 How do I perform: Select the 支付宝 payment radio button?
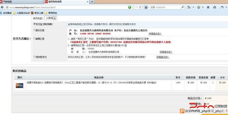[x=34, y=24]
